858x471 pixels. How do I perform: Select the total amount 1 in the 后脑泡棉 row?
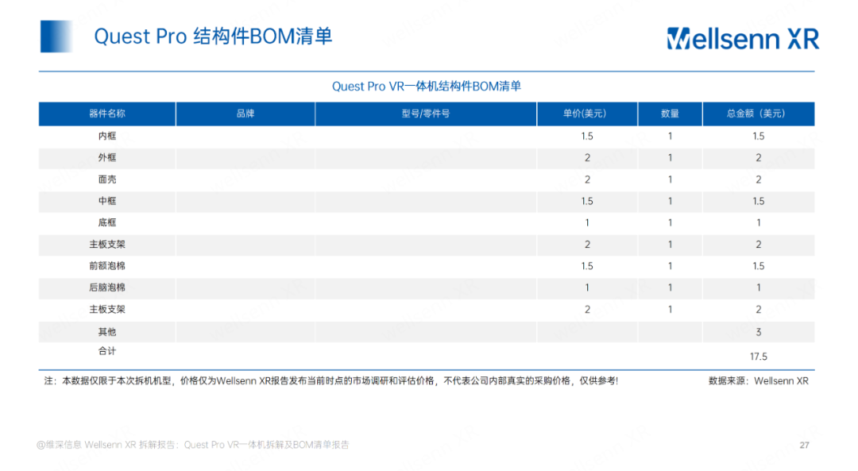759,288
